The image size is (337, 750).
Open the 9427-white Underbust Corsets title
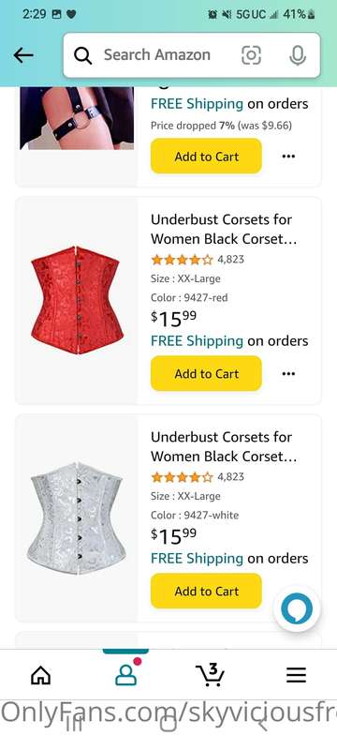pyautogui.click(x=224, y=446)
